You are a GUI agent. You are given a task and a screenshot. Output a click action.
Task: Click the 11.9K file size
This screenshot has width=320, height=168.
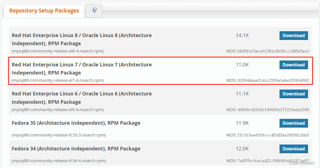[242, 123]
